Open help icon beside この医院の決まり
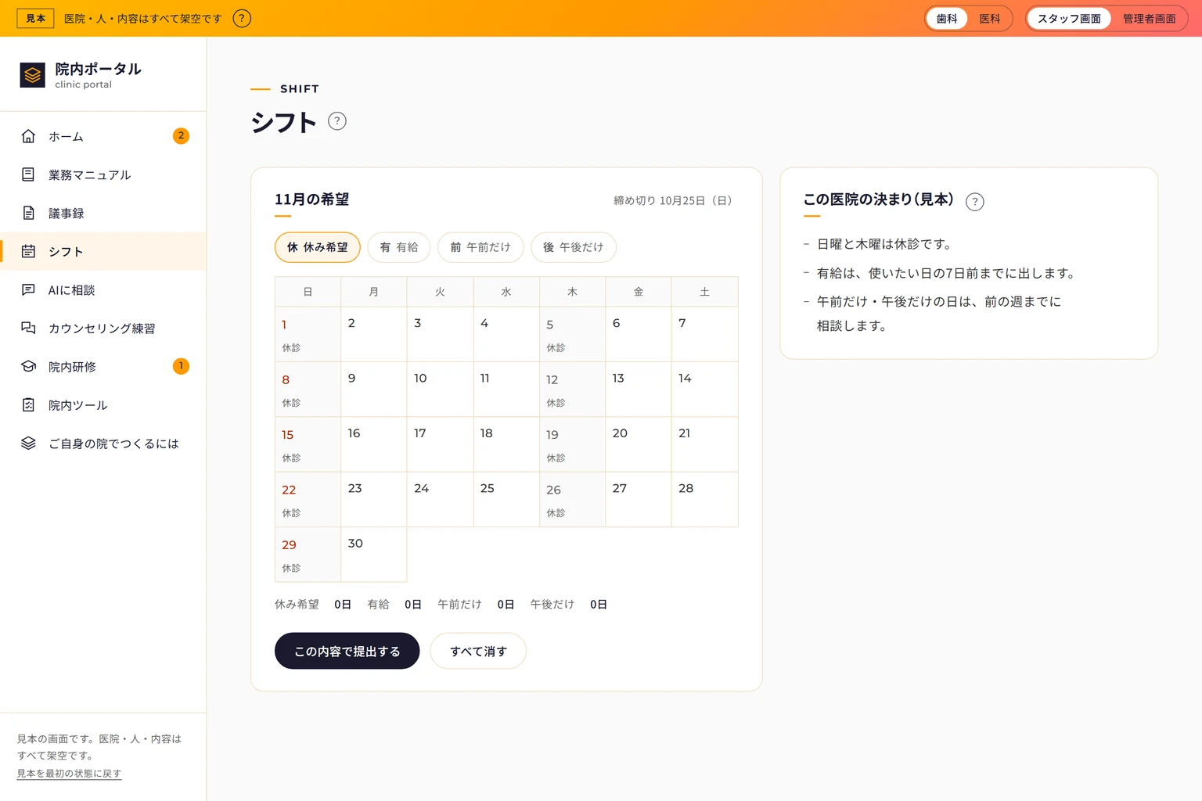The image size is (1202, 801). (x=975, y=202)
